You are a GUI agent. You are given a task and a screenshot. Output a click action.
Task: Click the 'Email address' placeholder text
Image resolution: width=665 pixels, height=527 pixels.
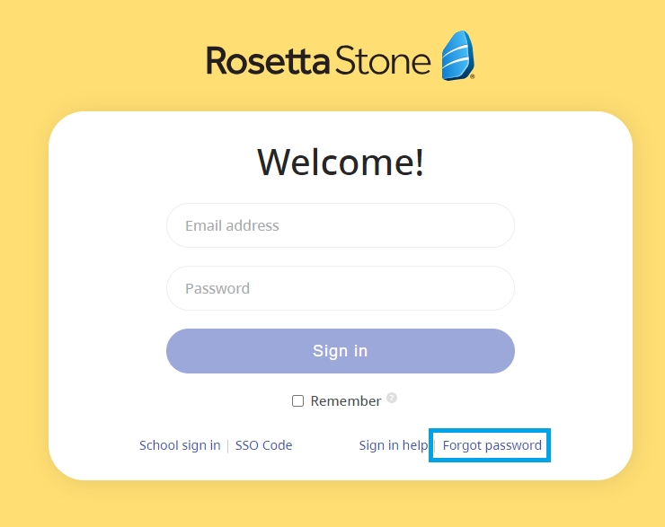[232, 225]
